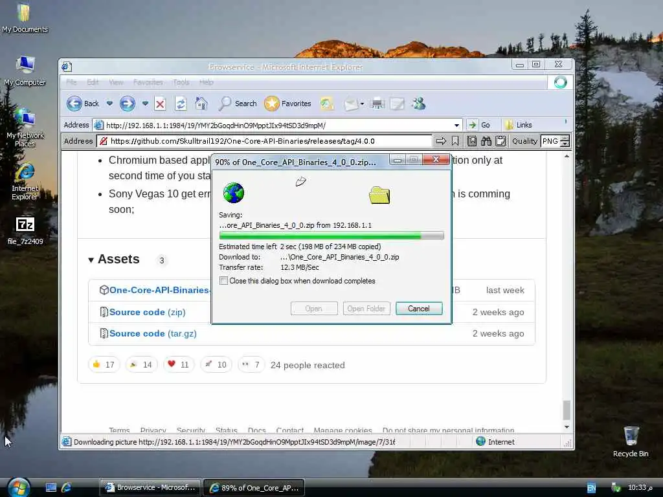The width and height of the screenshot is (663, 497).
Task: Open My Computer desktop icon
Action: point(25,71)
